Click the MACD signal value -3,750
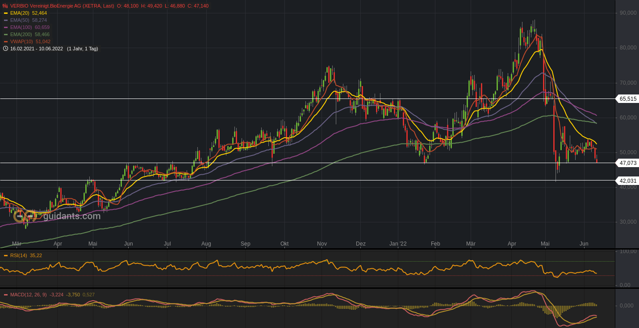The width and height of the screenshot is (639, 328). [73, 295]
